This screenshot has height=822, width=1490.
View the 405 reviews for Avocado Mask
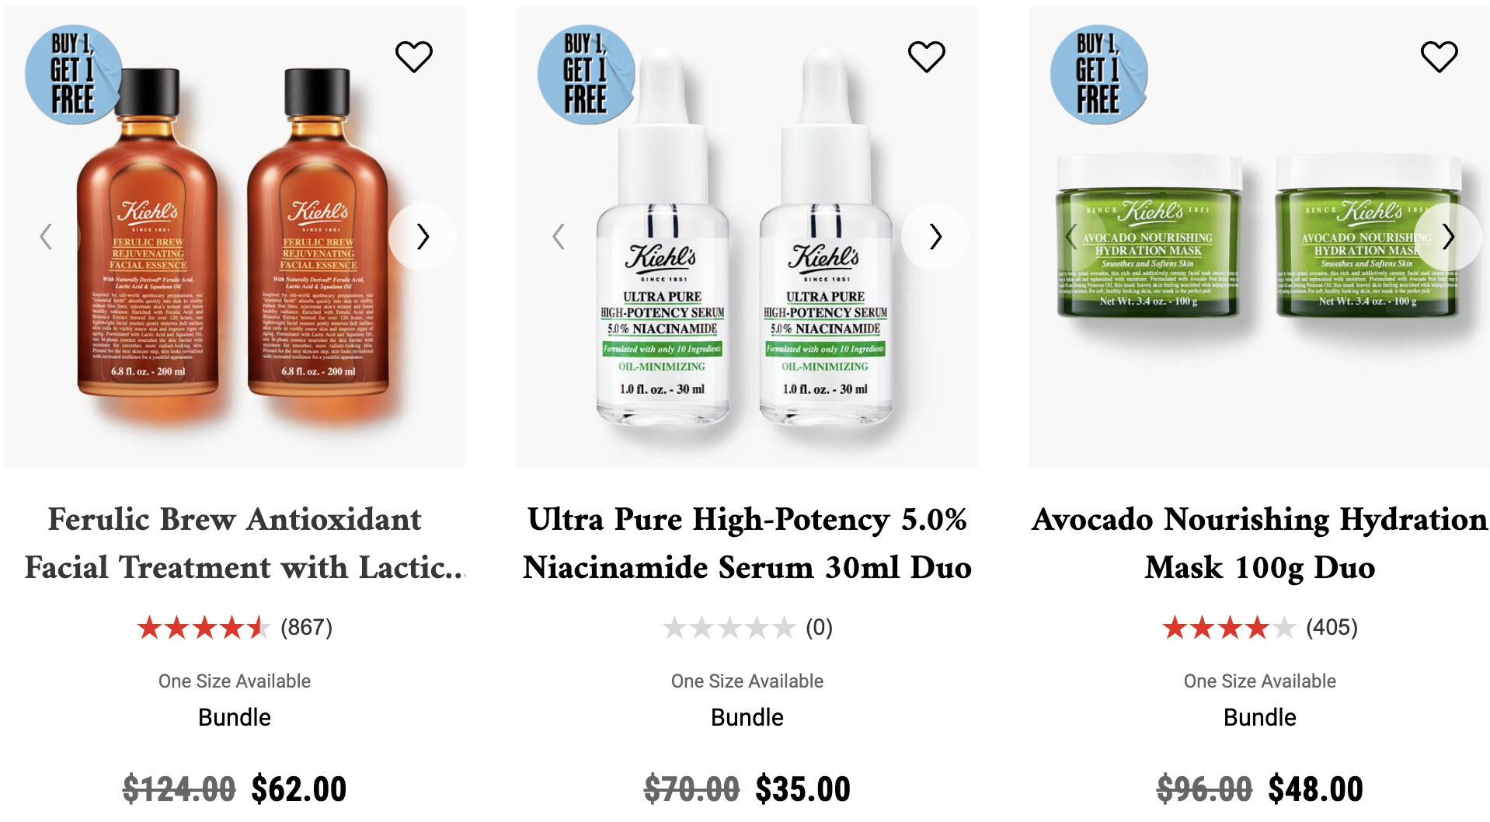click(1260, 627)
